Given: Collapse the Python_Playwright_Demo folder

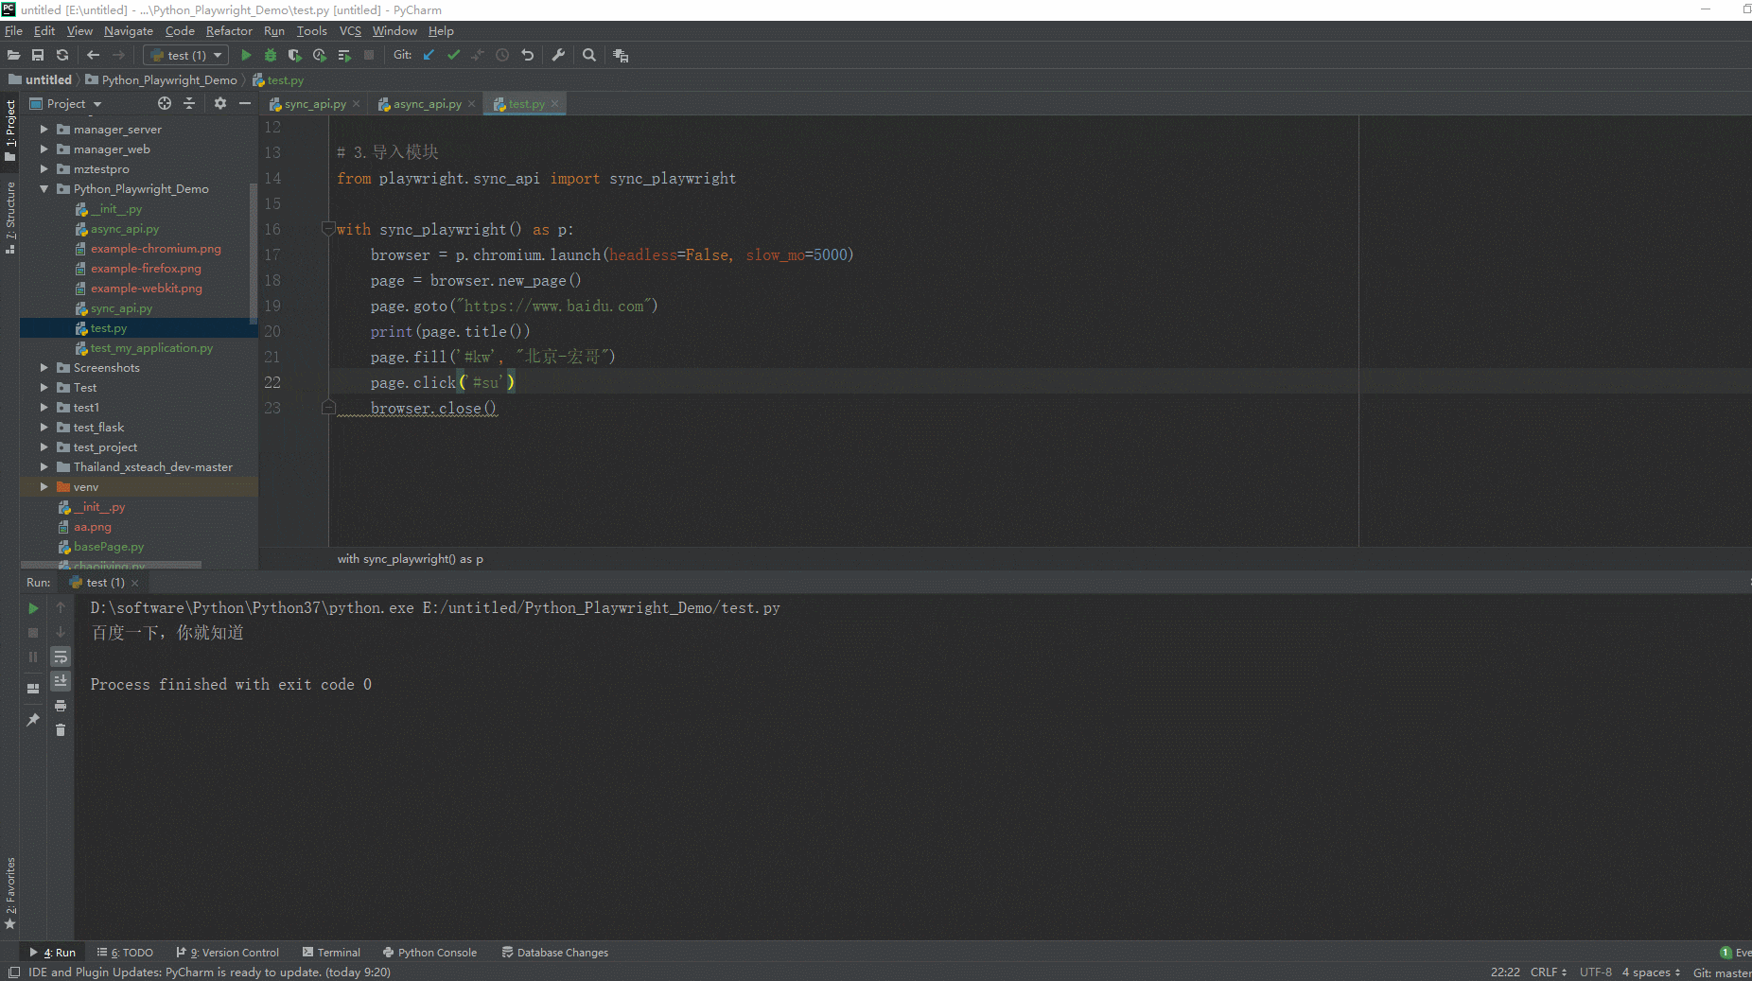Looking at the screenshot, I should 44,189.
